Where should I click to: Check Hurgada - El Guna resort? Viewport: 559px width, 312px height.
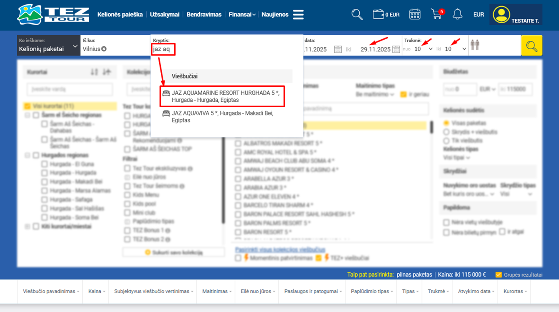[44, 164]
